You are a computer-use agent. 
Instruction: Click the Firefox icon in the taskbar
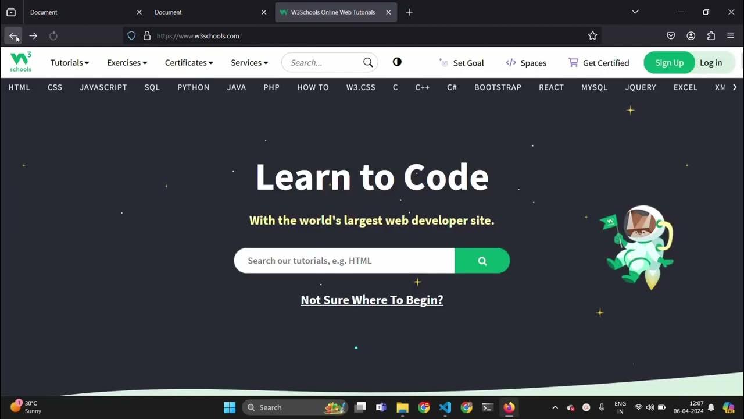coord(509,407)
